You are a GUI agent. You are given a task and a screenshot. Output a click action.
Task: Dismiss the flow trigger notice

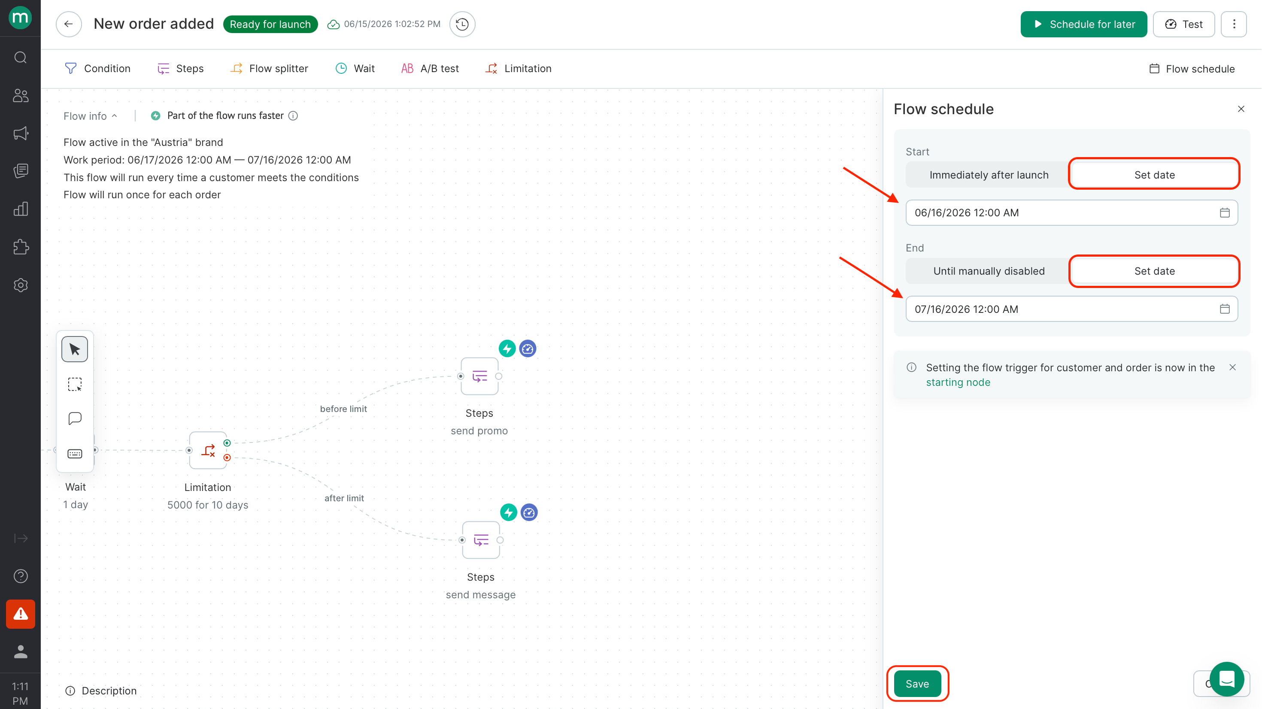tap(1233, 367)
